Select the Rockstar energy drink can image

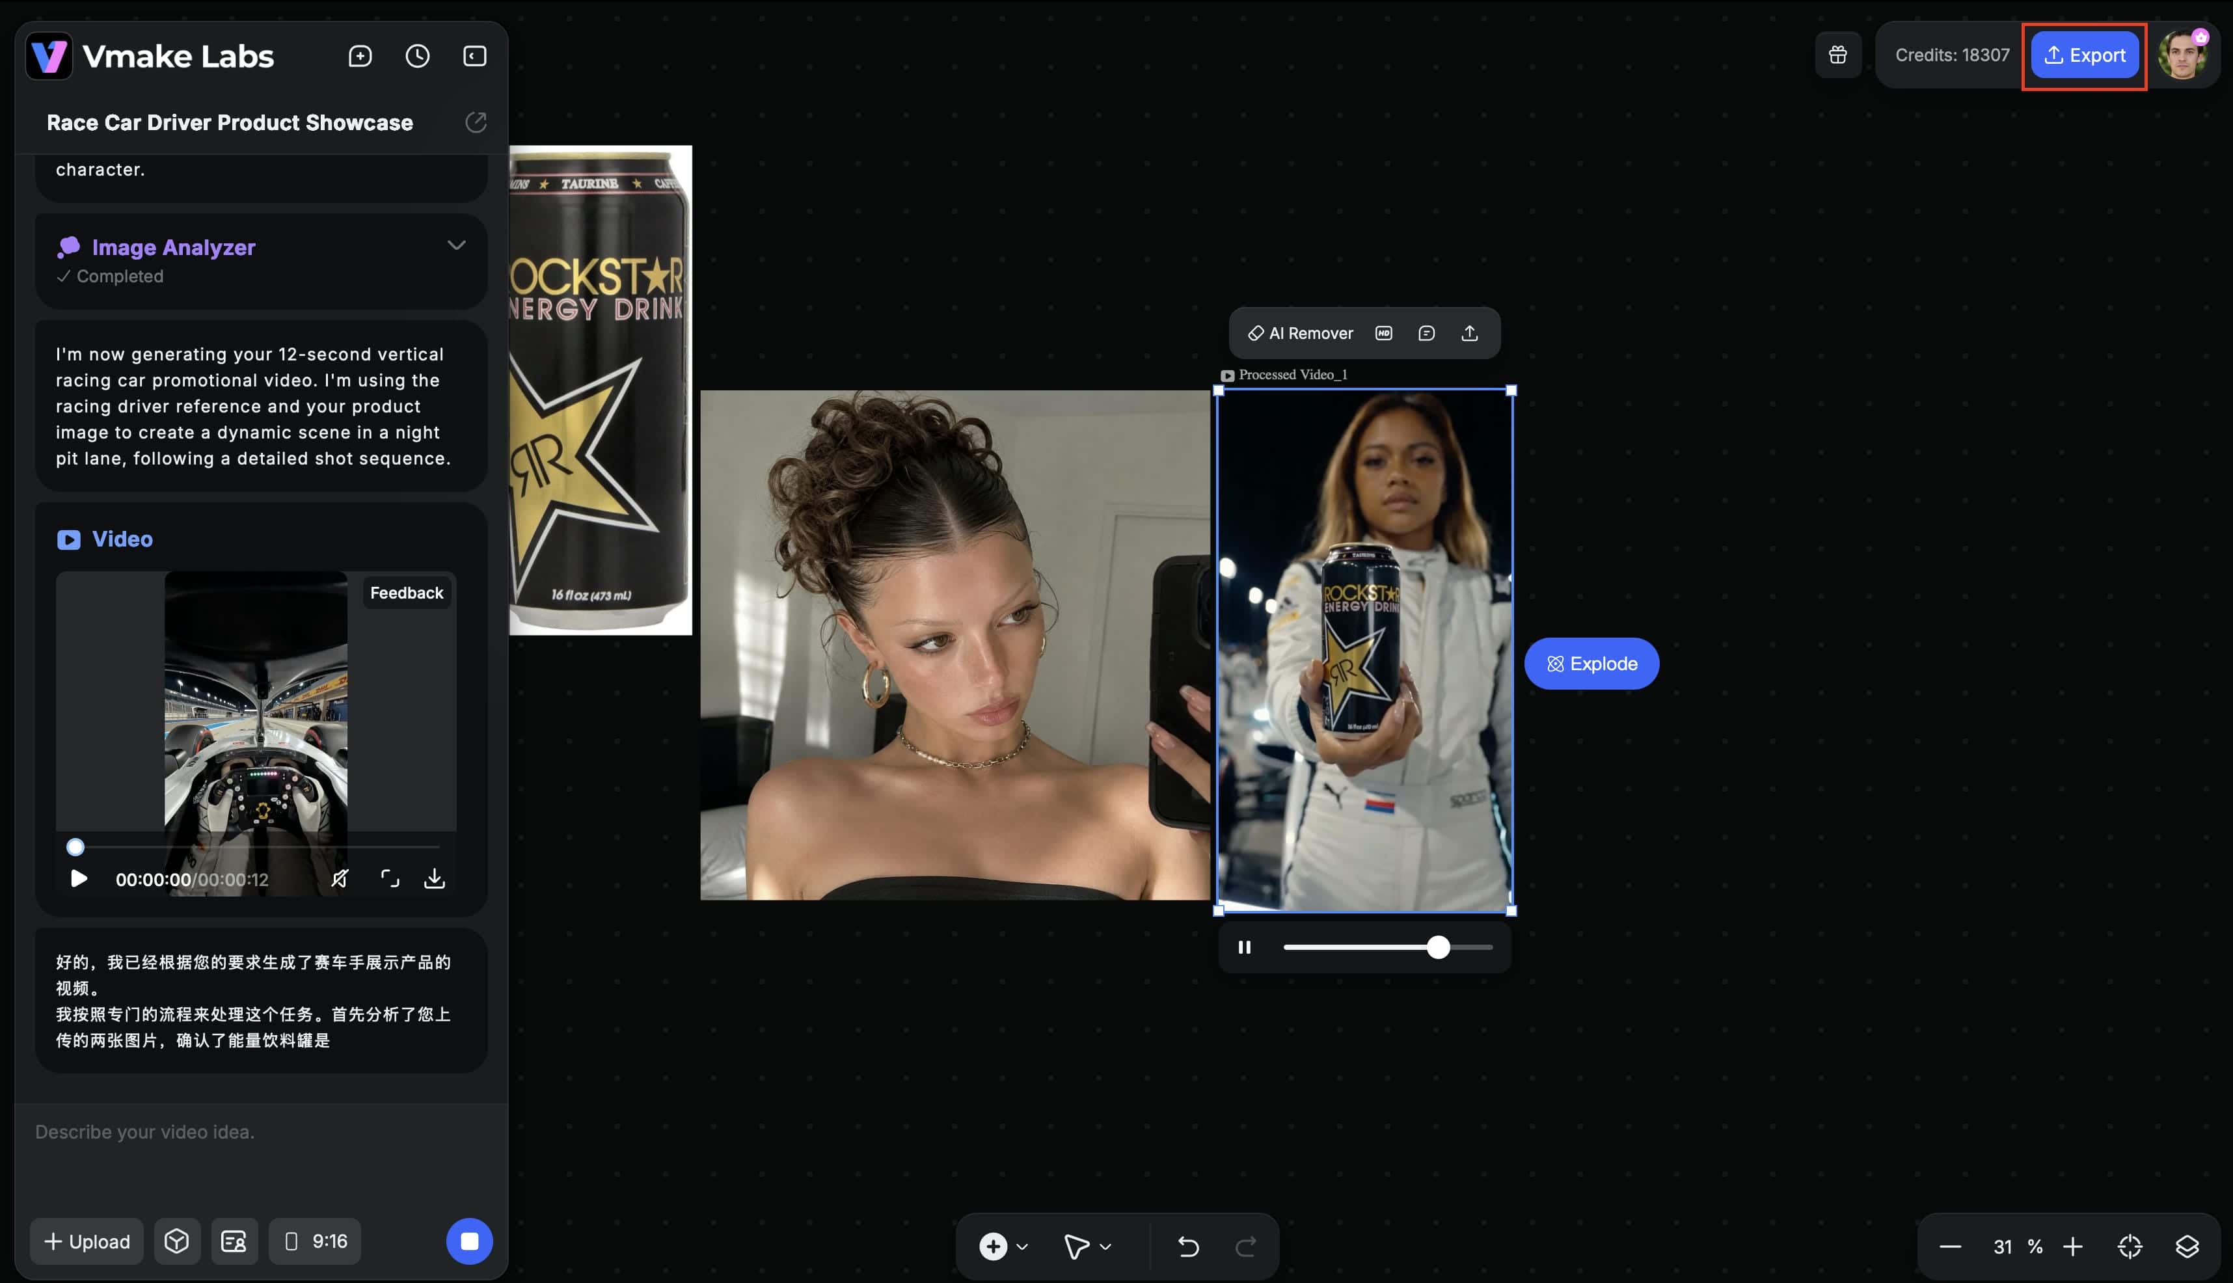tap(601, 390)
